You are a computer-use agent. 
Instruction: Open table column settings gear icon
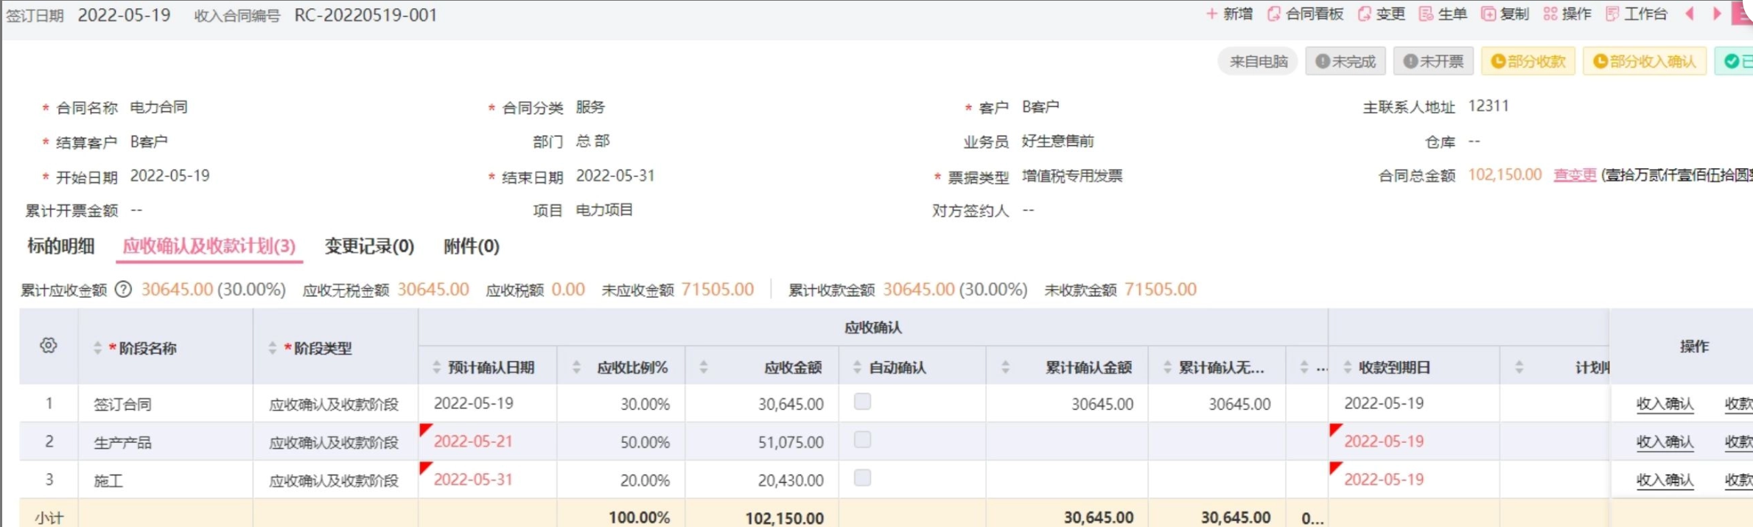[x=49, y=346]
